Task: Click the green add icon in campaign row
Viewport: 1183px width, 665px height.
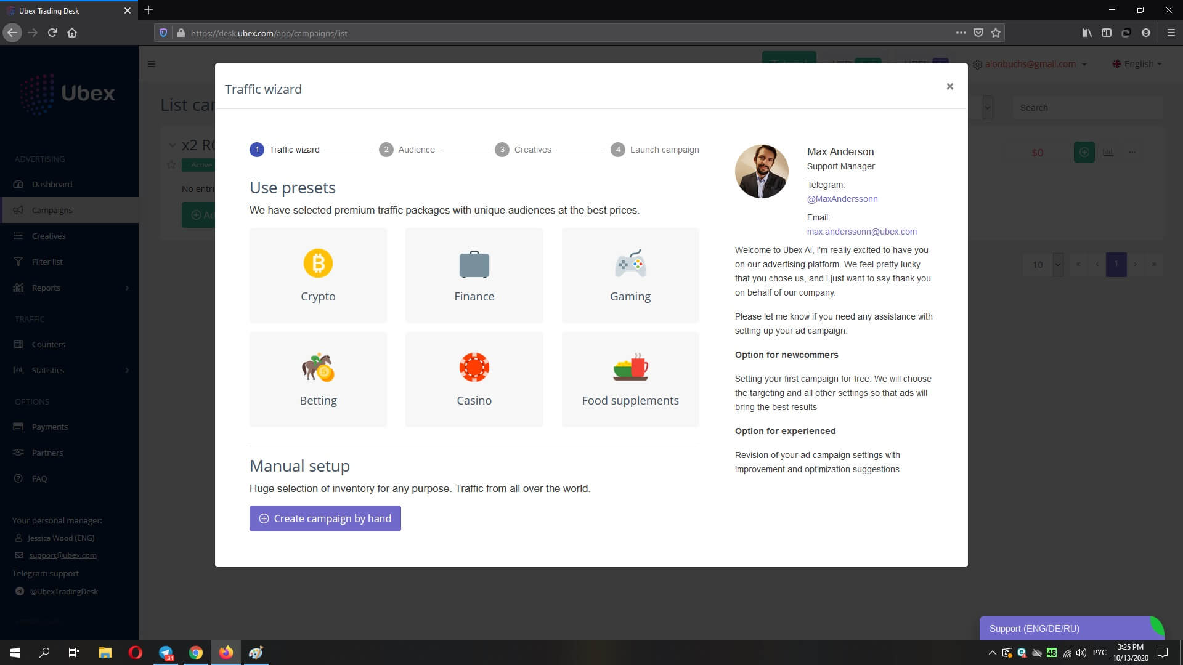Action: pos(1084,152)
